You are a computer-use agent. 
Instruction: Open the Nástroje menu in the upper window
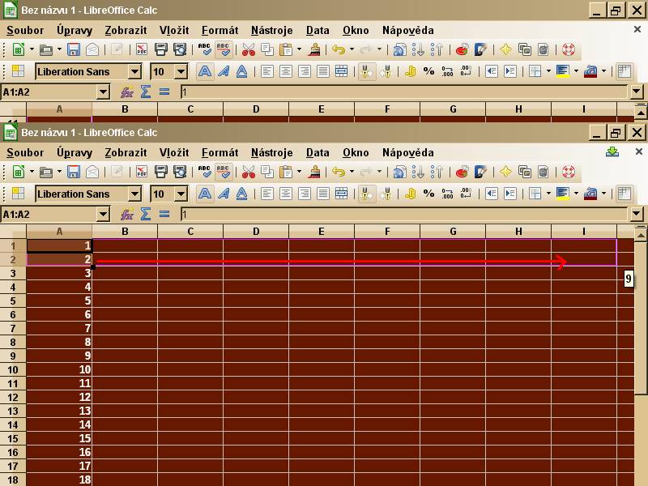271,30
